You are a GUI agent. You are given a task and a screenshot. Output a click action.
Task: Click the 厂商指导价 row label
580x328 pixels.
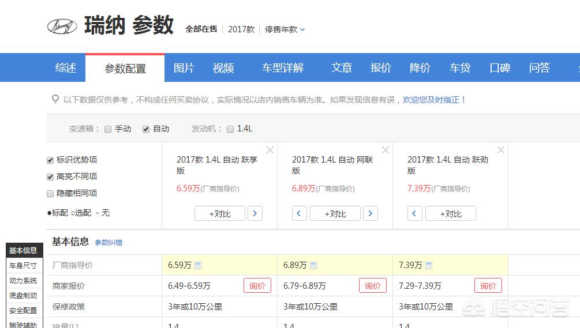(x=73, y=265)
